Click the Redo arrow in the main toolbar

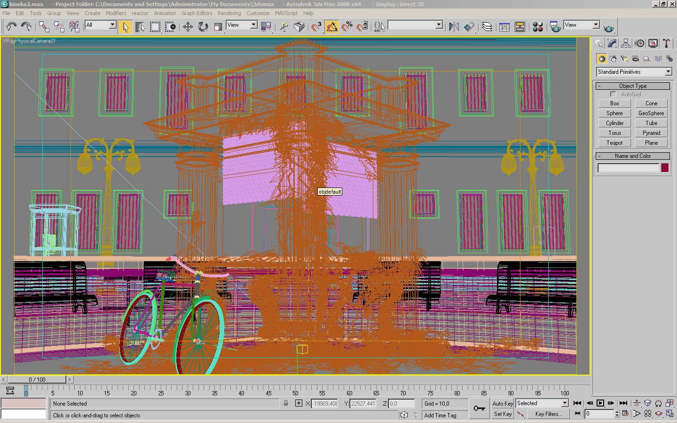(x=26, y=27)
